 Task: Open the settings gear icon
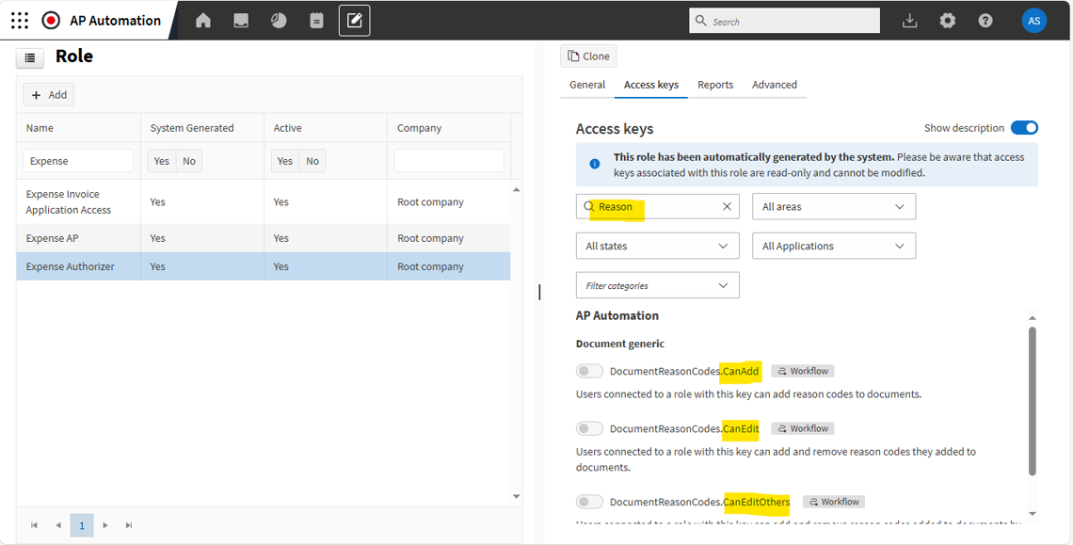click(x=947, y=21)
